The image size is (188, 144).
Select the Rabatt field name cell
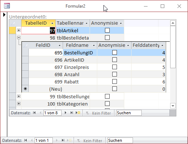click(x=80, y=82)
